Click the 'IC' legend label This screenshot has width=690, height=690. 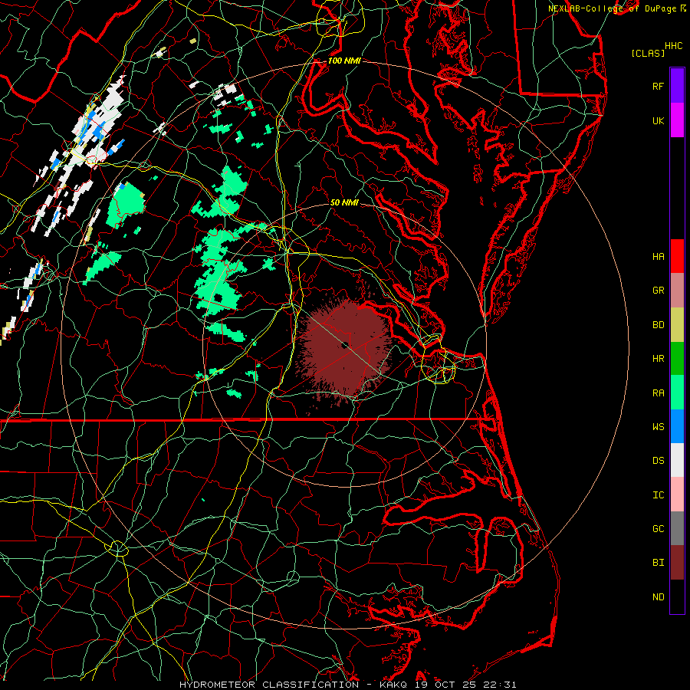point(658,495)
